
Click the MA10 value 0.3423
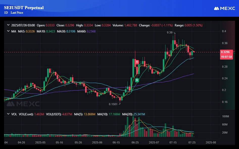coord(51,31)
